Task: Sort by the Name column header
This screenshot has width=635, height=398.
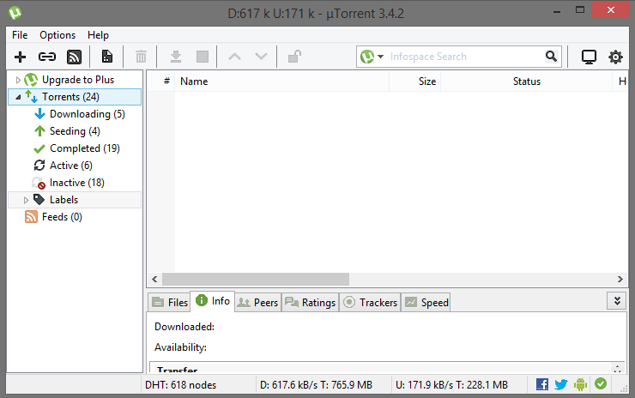Action: (x=281, y=81)
